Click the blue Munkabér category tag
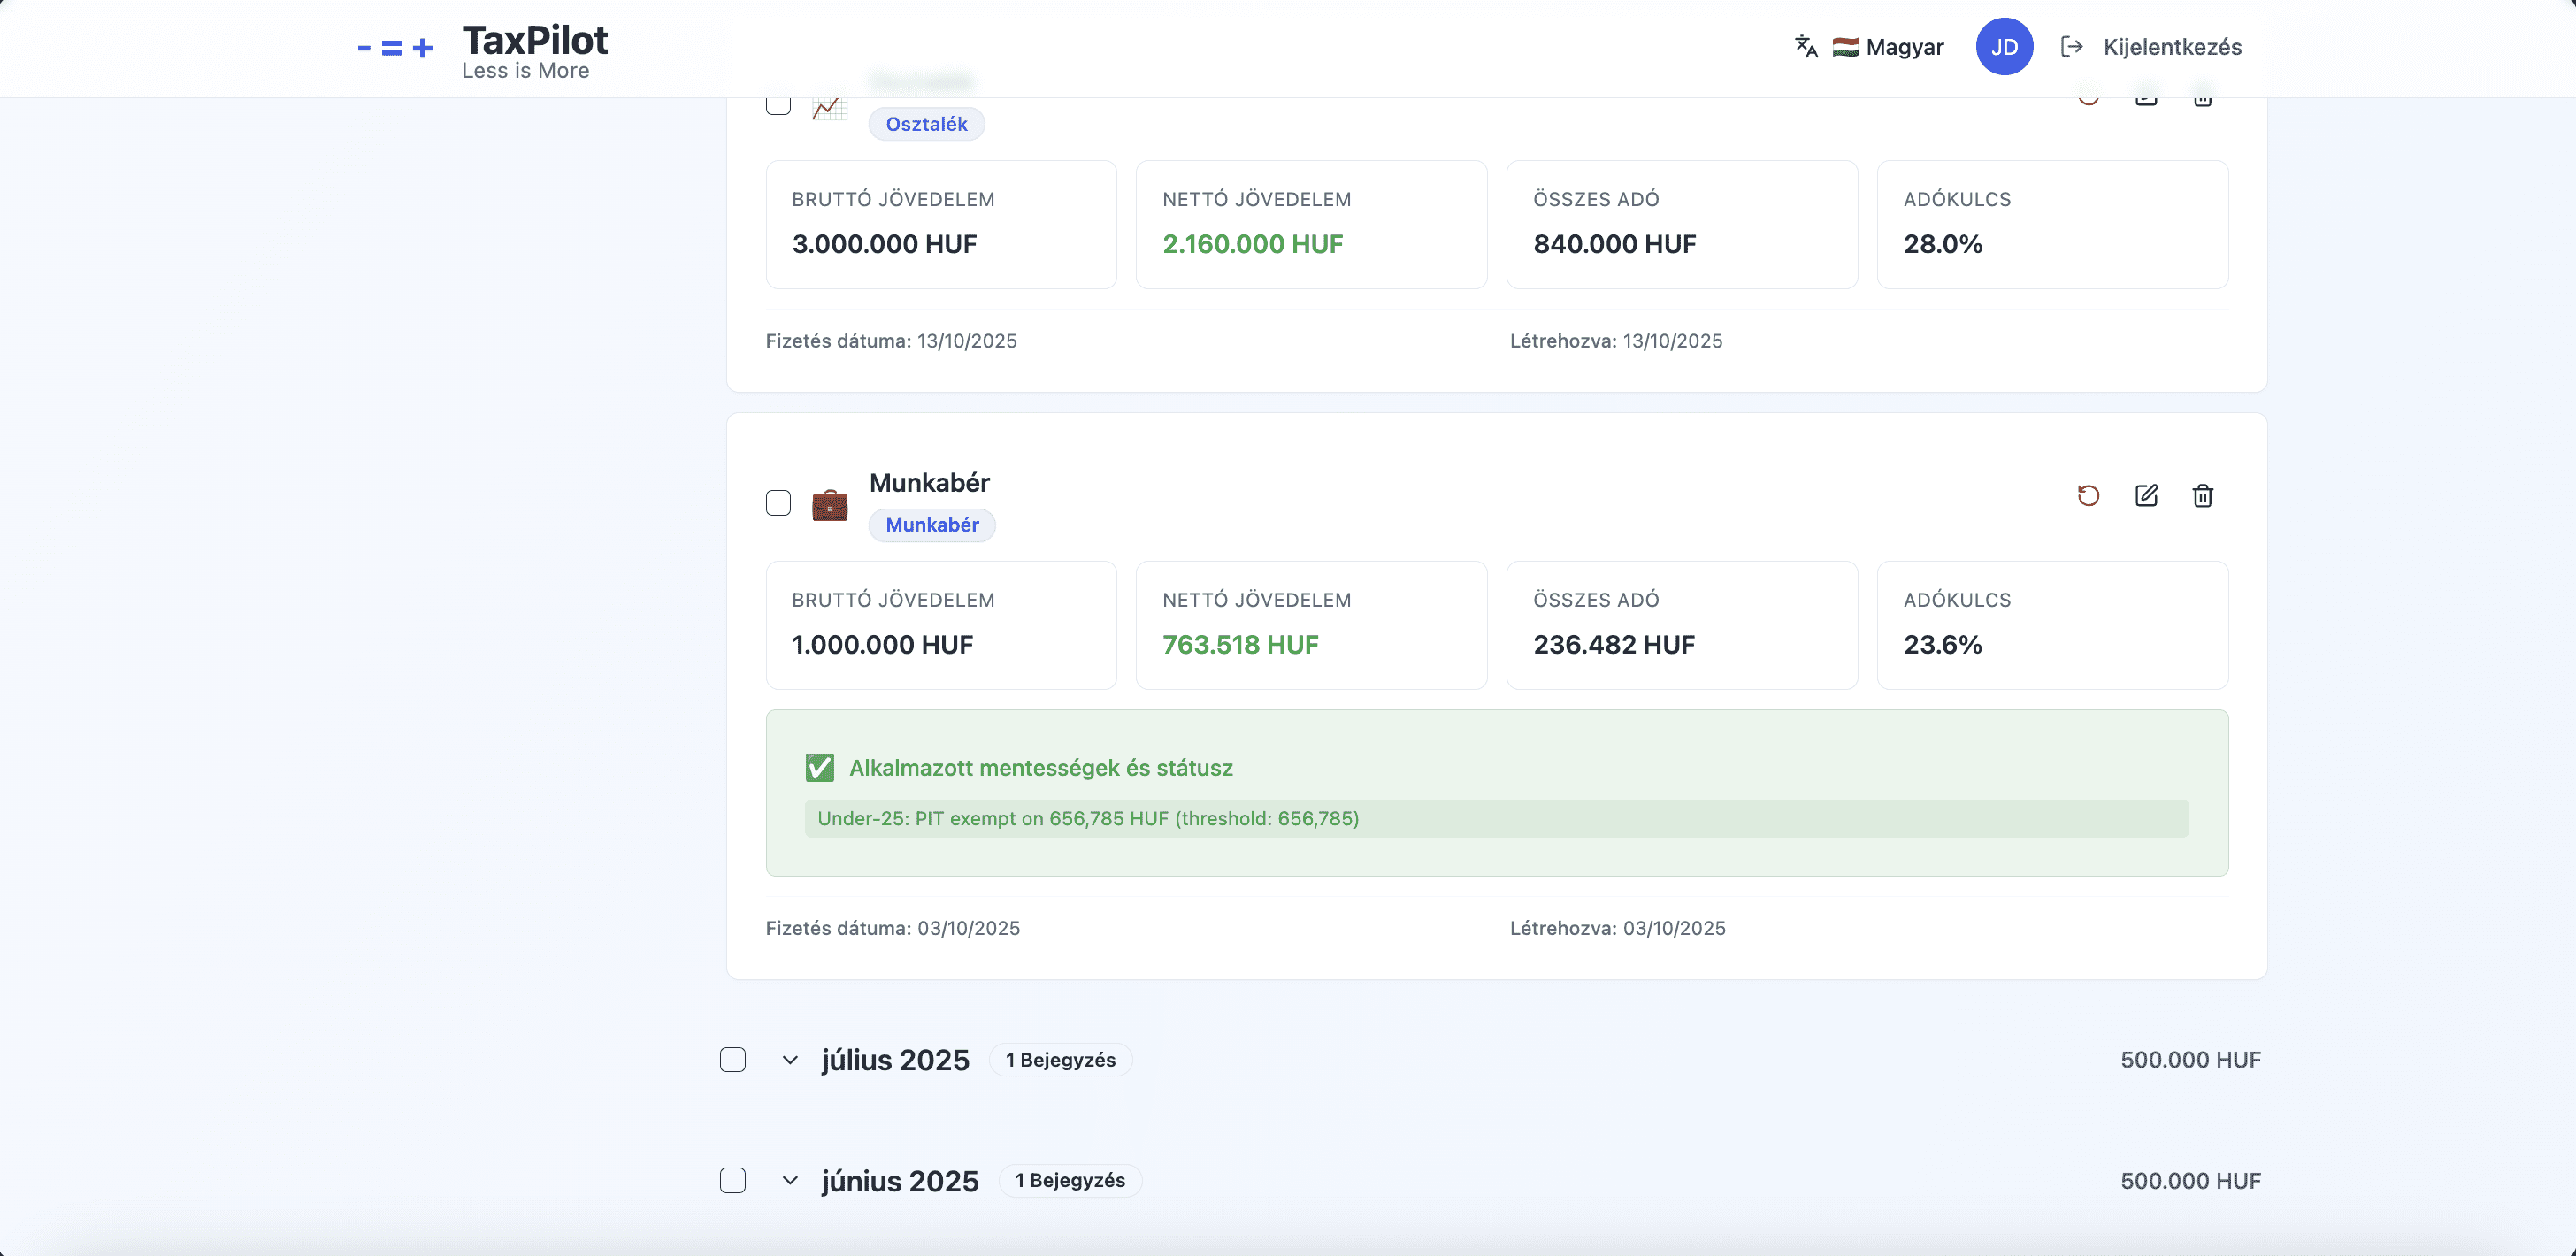2576x1256 pixels. click(931, 525)
